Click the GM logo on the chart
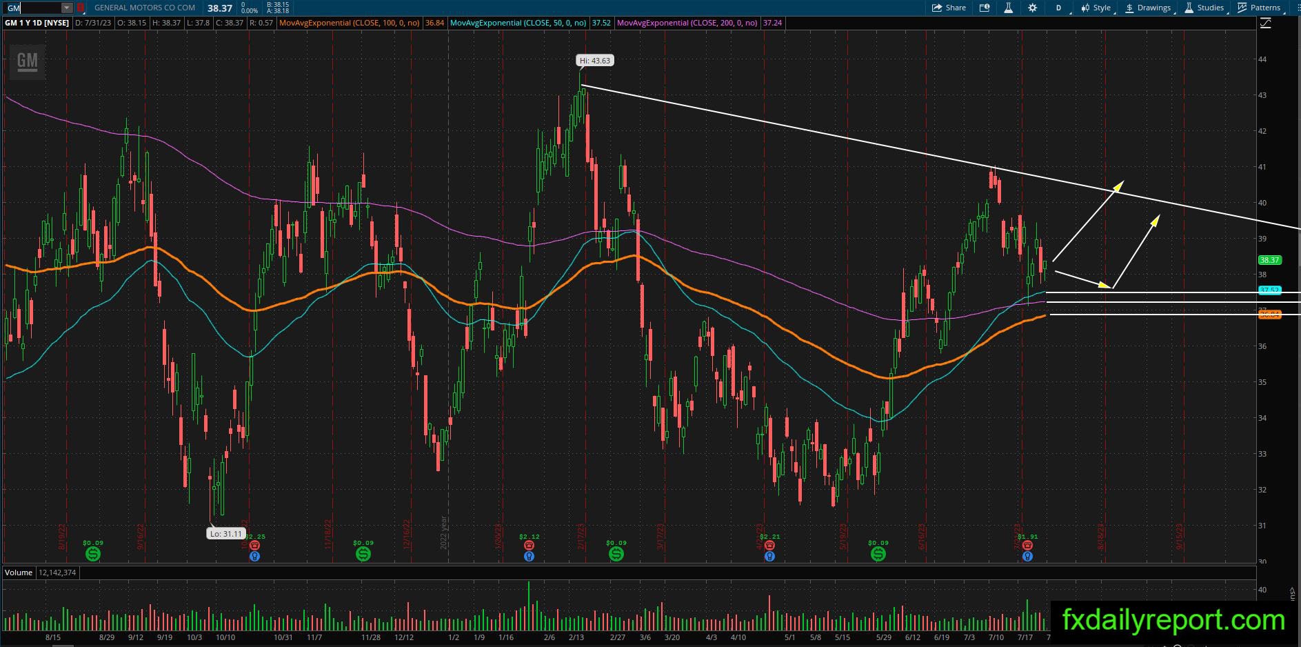 pyautogui.click(x=27, y=61)
